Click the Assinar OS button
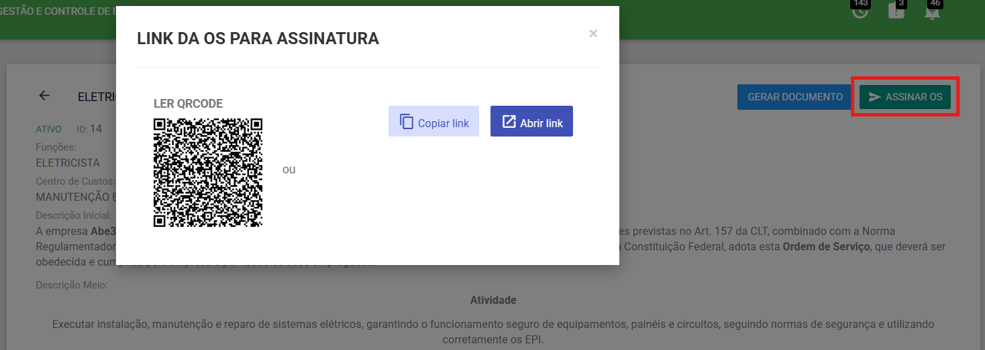985x350 pixels. (904, 97)
